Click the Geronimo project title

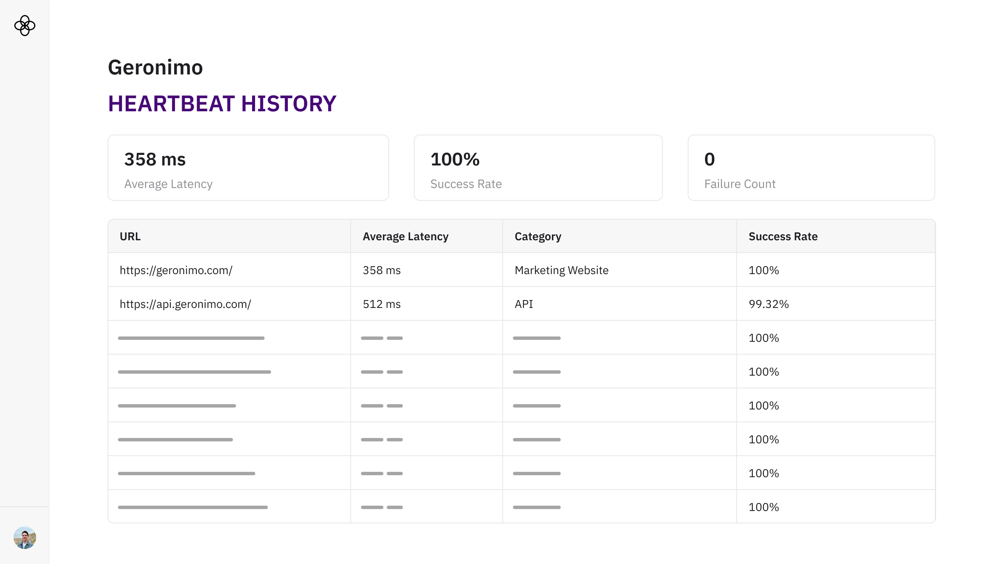point(155,68)
